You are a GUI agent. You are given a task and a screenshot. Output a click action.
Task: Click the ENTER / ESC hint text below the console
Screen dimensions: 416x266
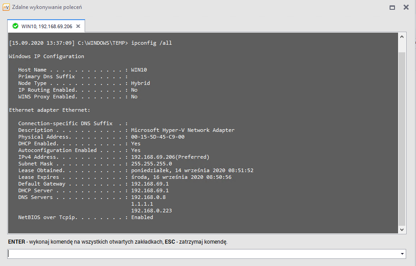point(118,242)
